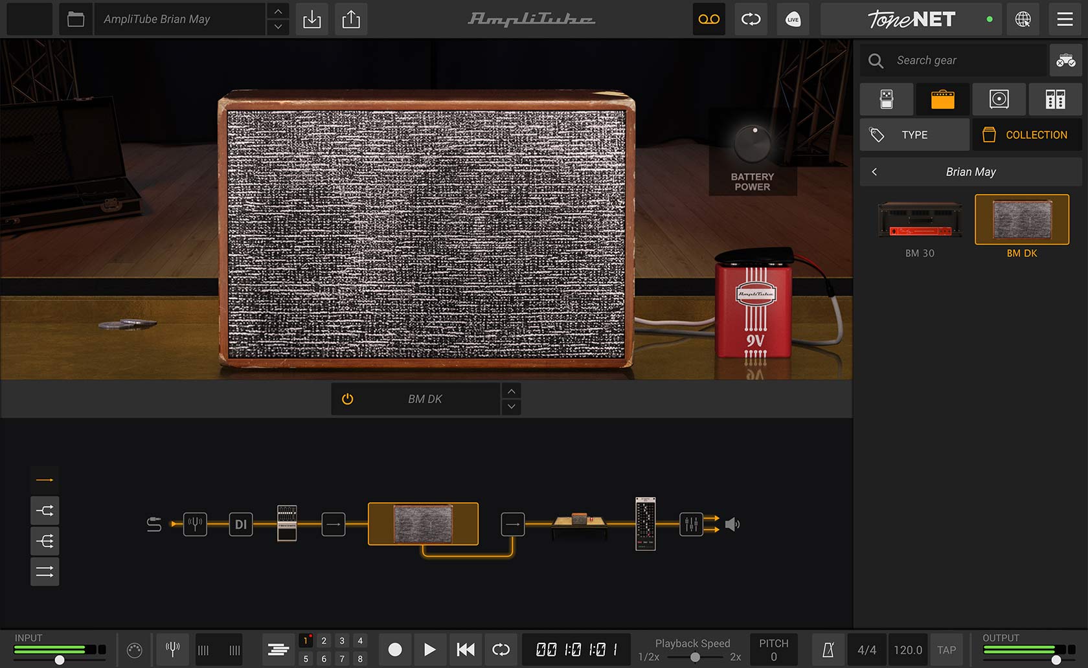1088x668 pixels.
Task: Open the hamburger main menu
Action: click(1065, 19)
